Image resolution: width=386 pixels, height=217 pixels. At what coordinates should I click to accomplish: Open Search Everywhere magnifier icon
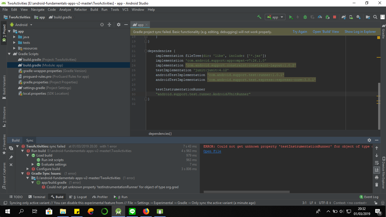375,17
